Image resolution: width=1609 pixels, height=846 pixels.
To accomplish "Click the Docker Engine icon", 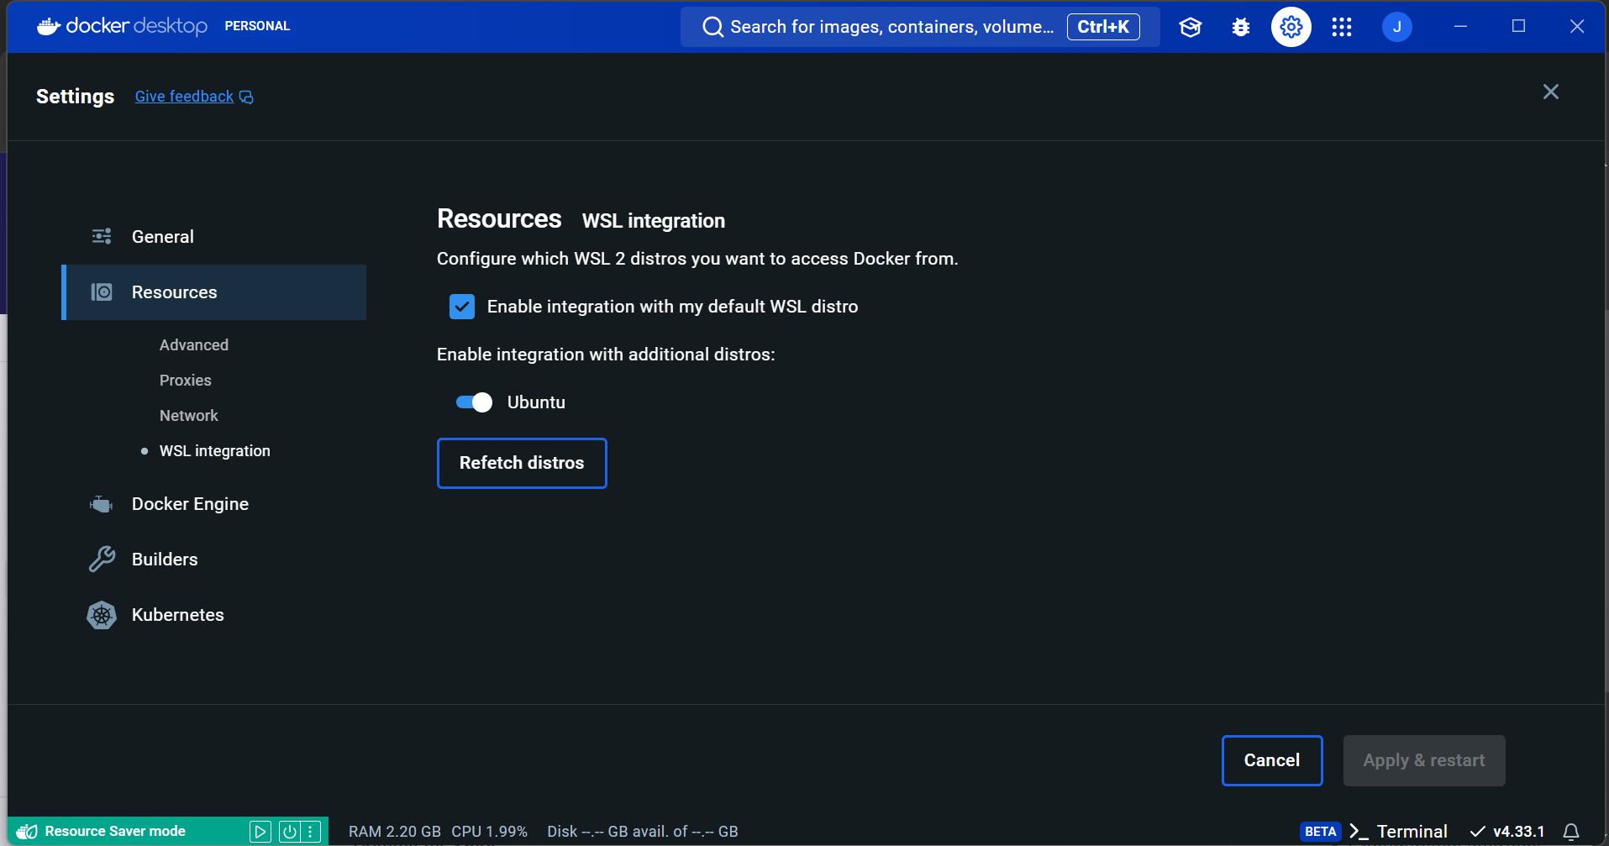I will click(102, 504).
